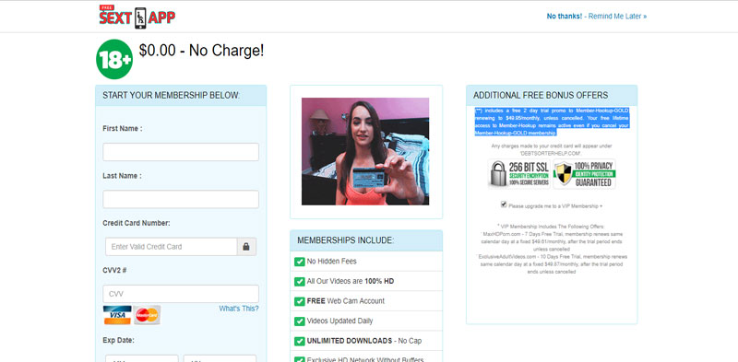
Task: Click the 100% Privacy Guaranteed shield badge
Action: point(584,174)
